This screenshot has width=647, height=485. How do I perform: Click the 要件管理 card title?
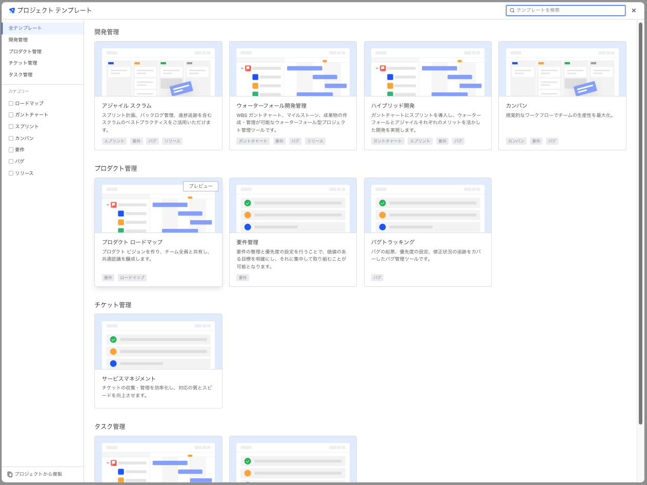pyautogui.click(x=247, y=242)
